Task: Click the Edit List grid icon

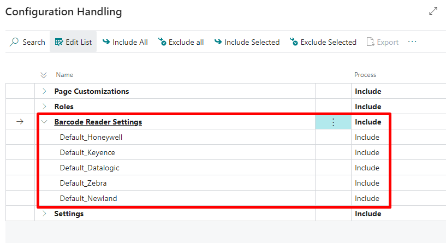Action: 60,42
